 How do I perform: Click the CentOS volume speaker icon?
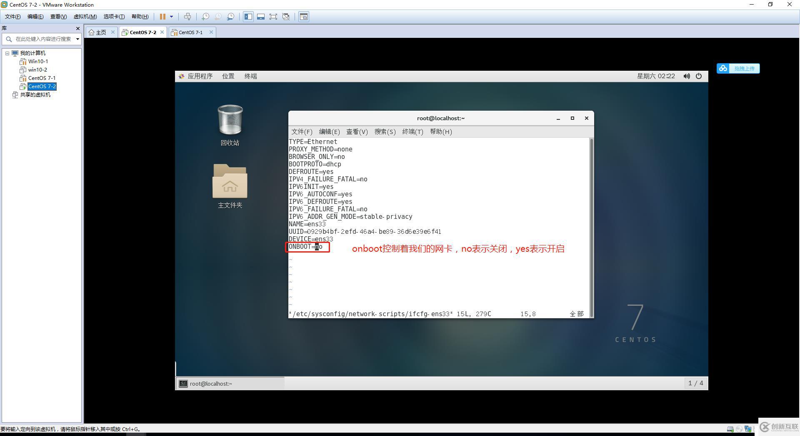point(686,76)
